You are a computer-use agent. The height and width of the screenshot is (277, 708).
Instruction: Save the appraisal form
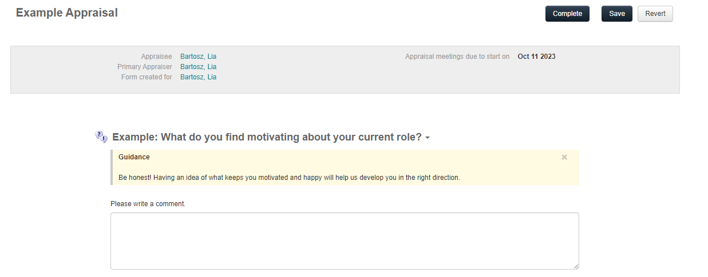pyautogui.click(x=617, y=14)
